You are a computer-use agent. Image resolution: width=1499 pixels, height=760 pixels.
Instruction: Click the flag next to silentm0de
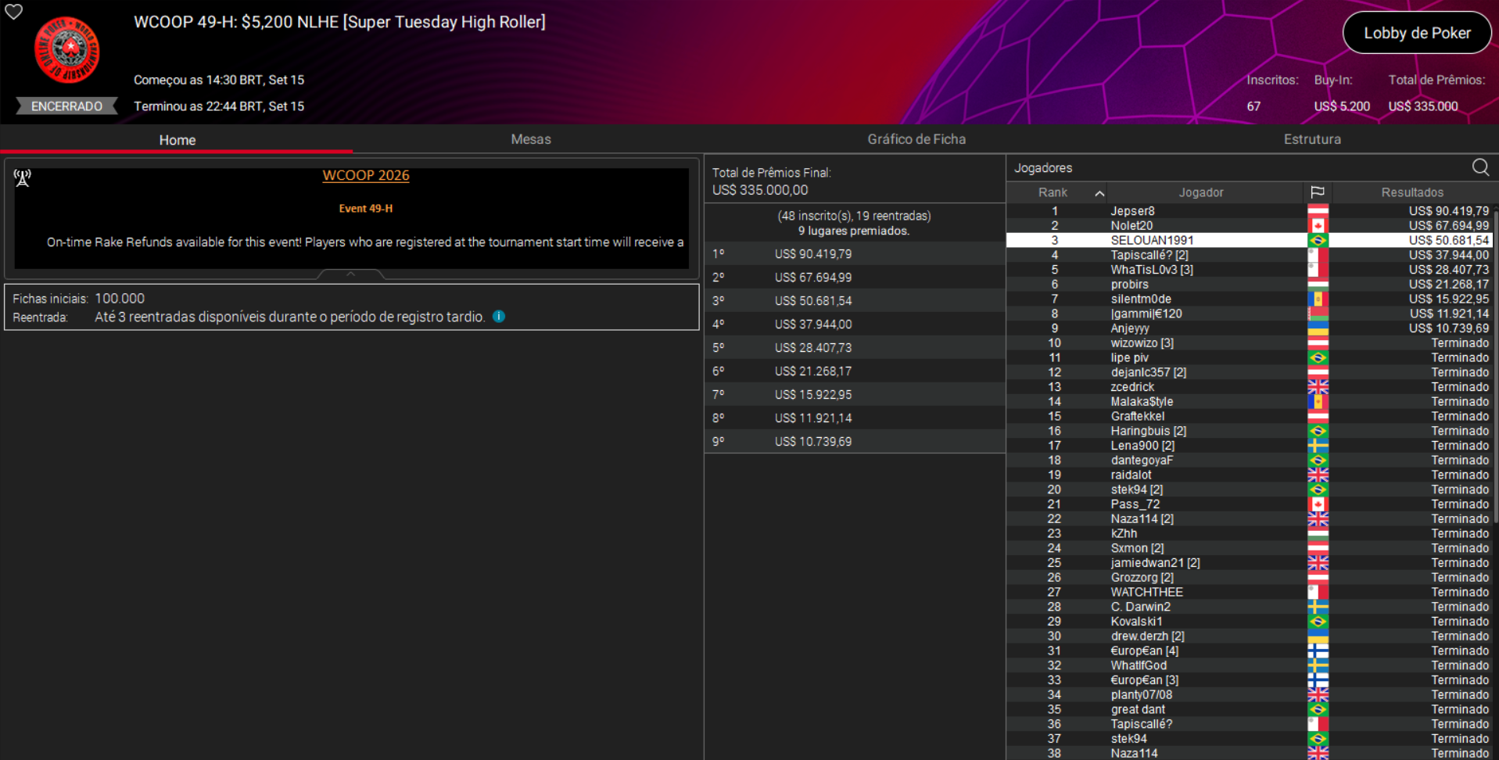[x=1318, y=299]
